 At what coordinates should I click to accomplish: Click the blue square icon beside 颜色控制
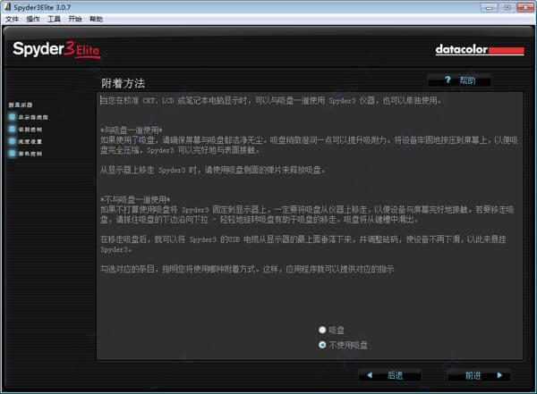[x=12, y=154]
